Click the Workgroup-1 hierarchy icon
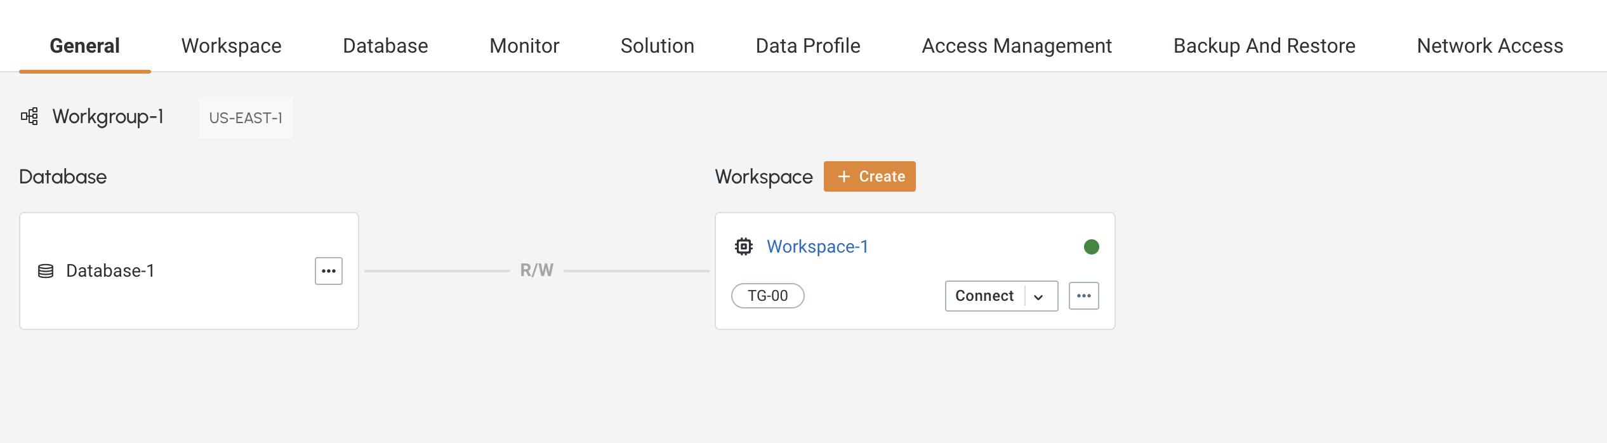Screen dimensions: 1607x443 pyautogui.click(x=29, y=116)
